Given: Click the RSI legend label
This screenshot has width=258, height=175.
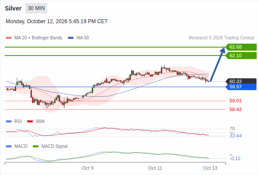Looking at the screenshot, I should 18,122.
